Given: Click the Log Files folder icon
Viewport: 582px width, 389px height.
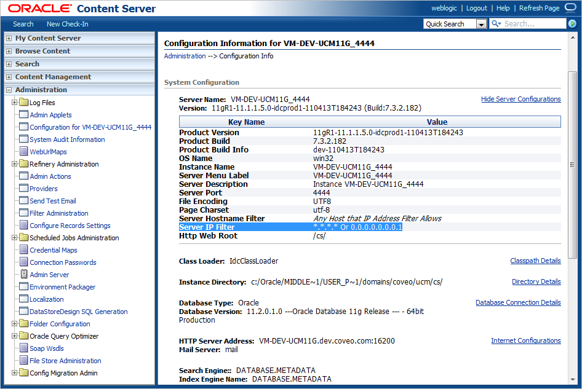Looking at the screenshot, I should 24,103.
